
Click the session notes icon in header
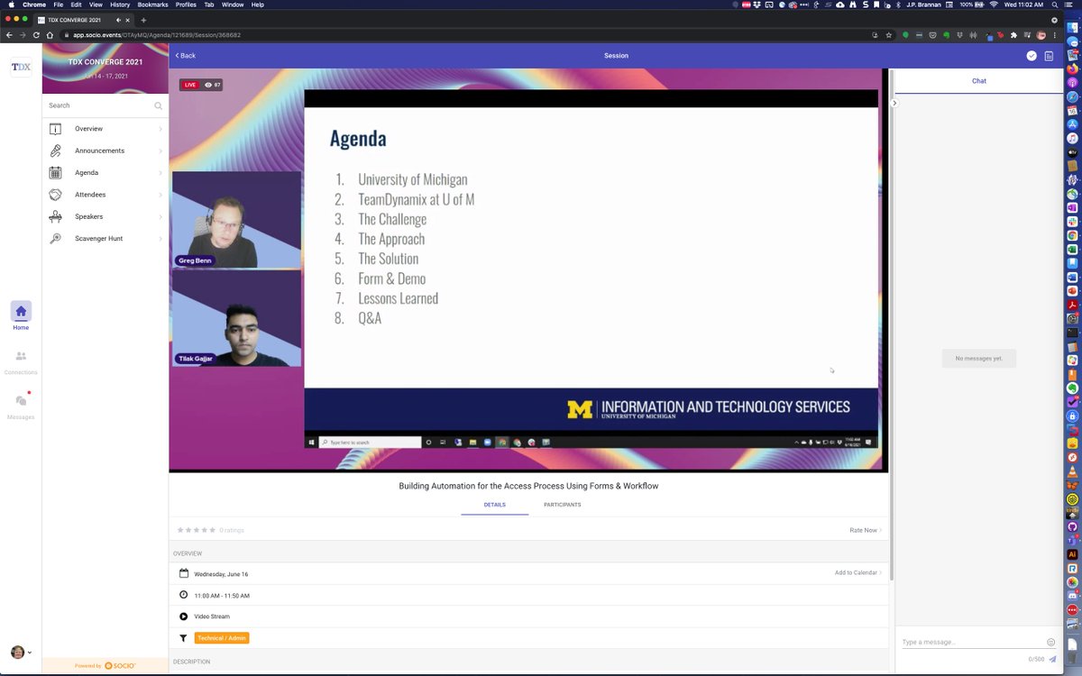click(1049, 56)
